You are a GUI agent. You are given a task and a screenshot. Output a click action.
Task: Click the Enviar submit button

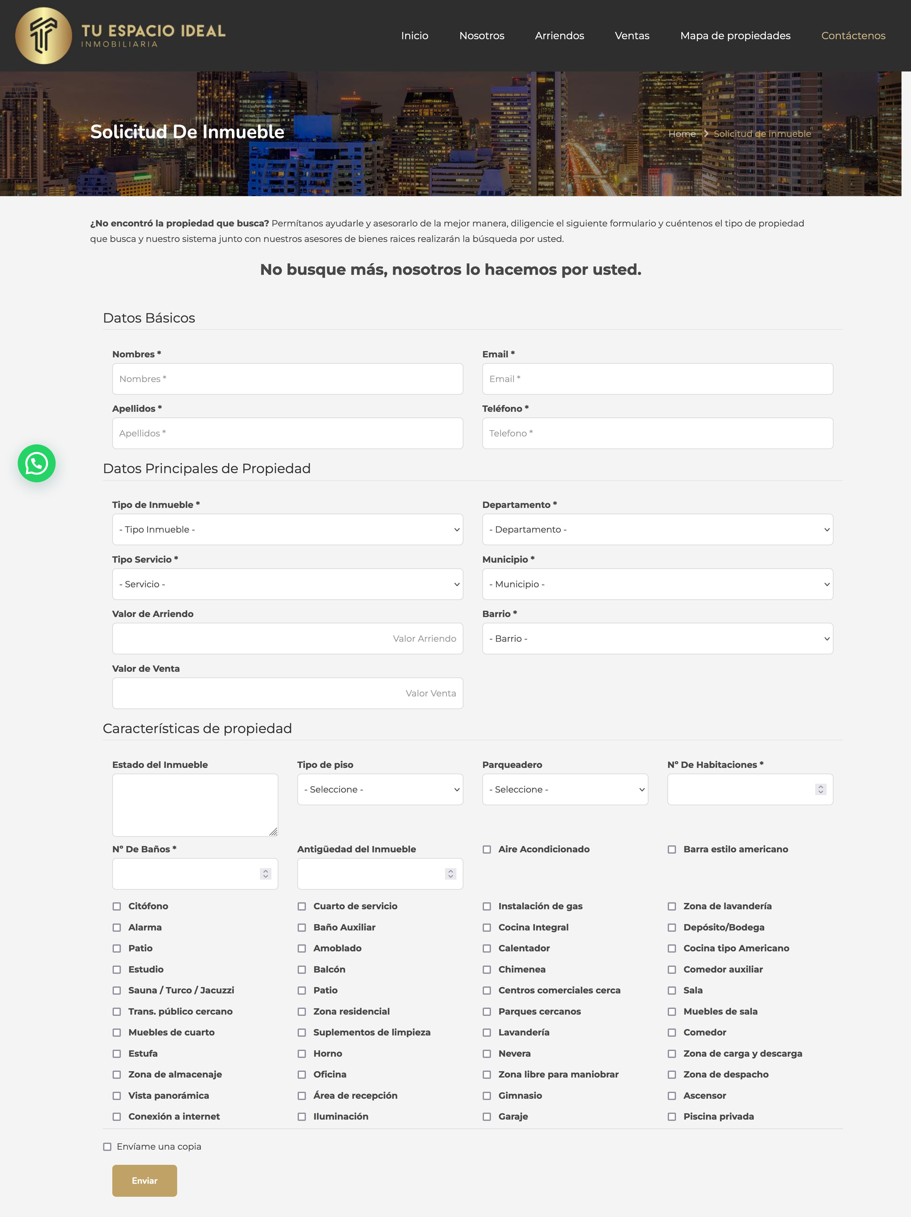[x=145, y=1181]
